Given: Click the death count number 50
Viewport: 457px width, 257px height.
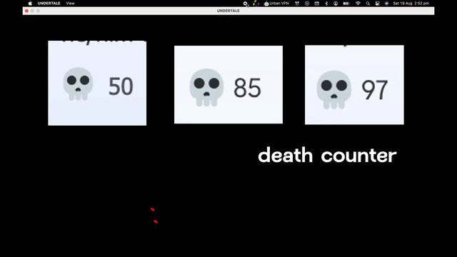Looking at the screenshot, I should pos(121,86).
